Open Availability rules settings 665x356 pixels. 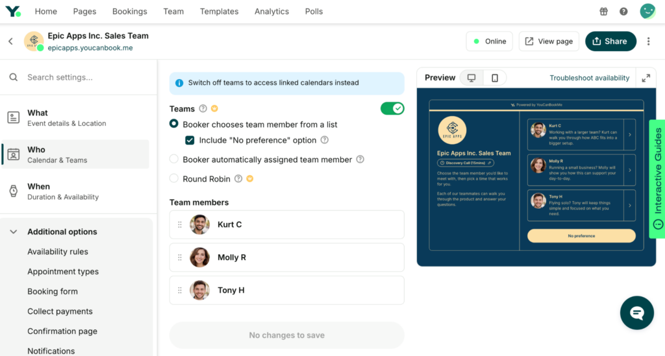58,252
